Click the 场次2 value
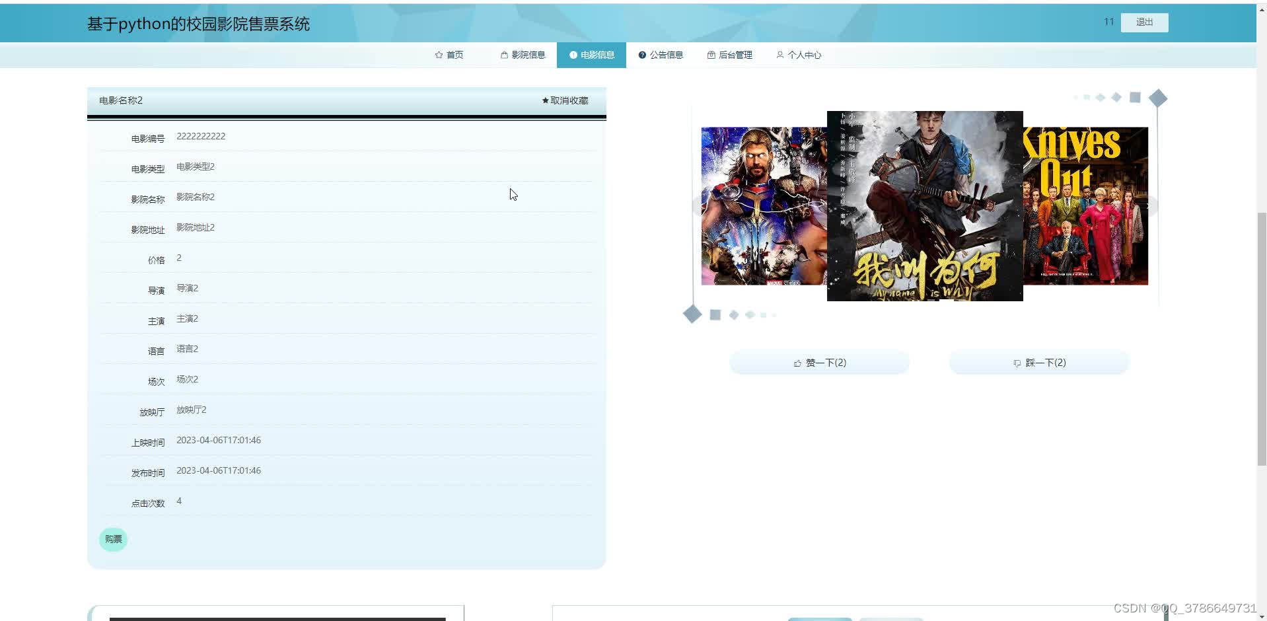Image resolution: width=1267 pixels, height=621 pixels. (188, 379)
